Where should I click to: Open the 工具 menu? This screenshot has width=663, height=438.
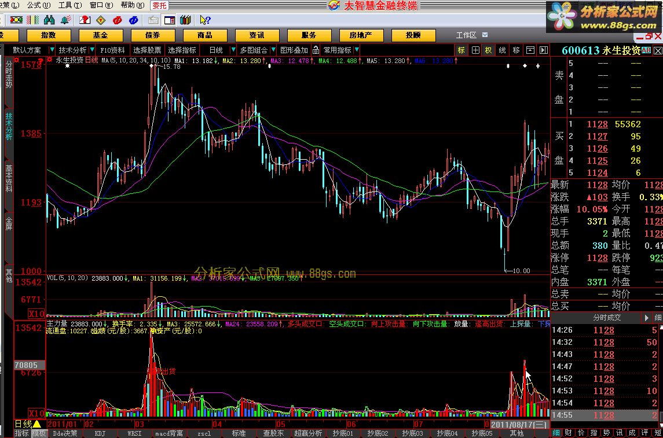70,5
